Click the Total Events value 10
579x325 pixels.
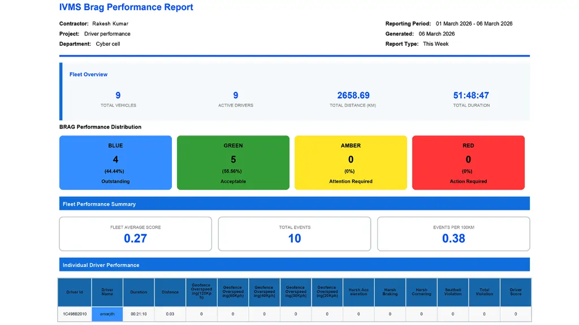[x=294, y=239]
